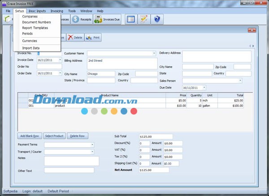Open the Order Date picker dropdown
Screen dimensions: 269x196
pyautogui.click(x=60, y=73)
